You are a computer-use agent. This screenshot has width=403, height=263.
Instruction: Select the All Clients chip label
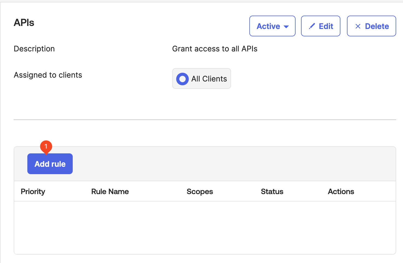pyautogui.click(x=209, y=79)
